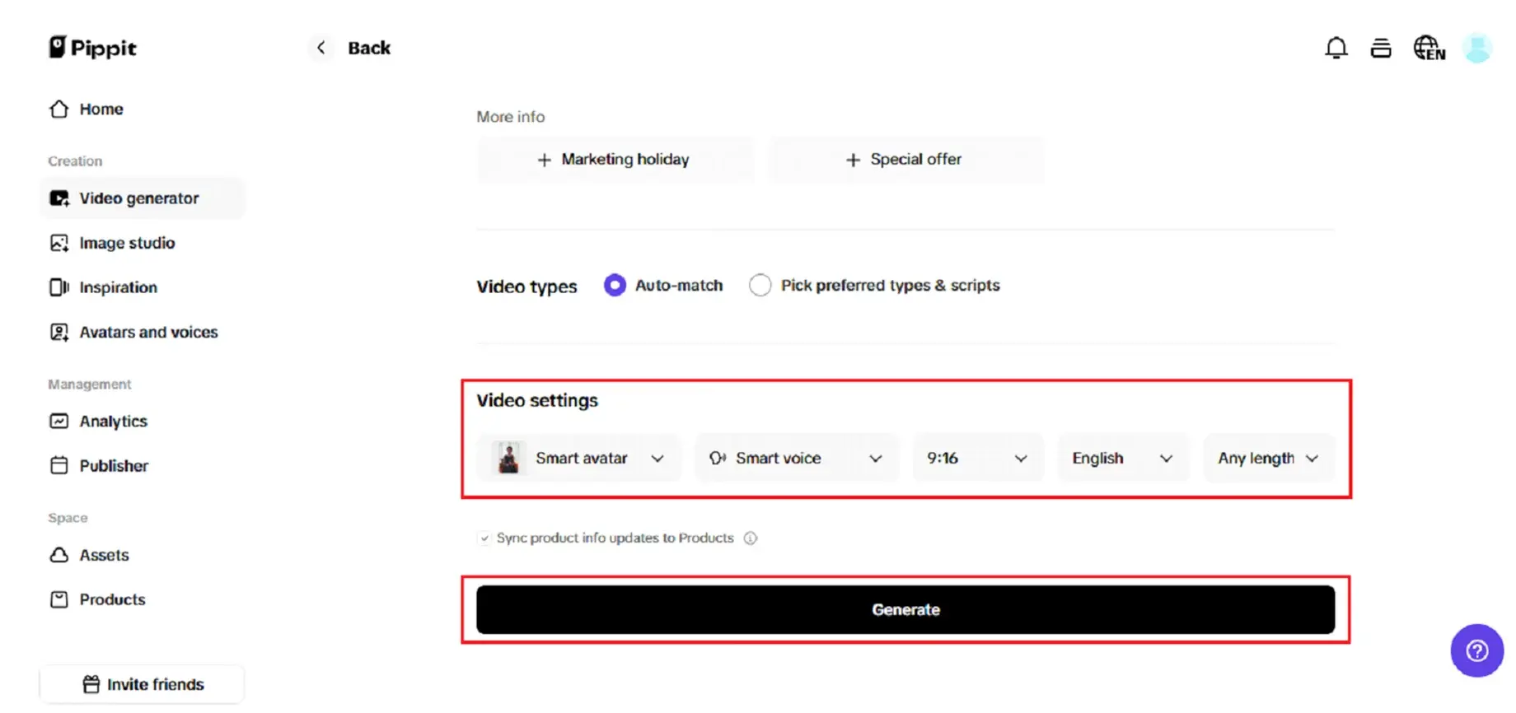Change language via globe EN icon
This screenshot has width=1516, height=713.
coord(1429,49)
